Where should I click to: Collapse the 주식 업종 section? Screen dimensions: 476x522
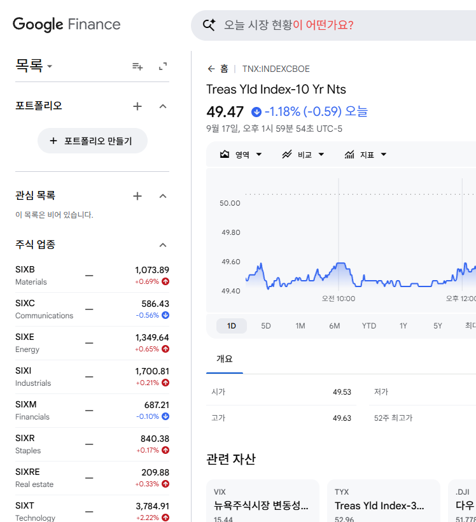163,245
